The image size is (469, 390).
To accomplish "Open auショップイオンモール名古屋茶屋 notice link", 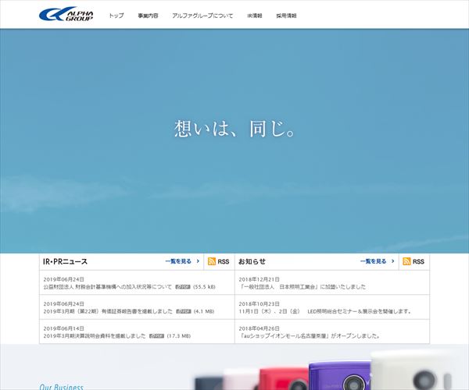I will (310, 335).
